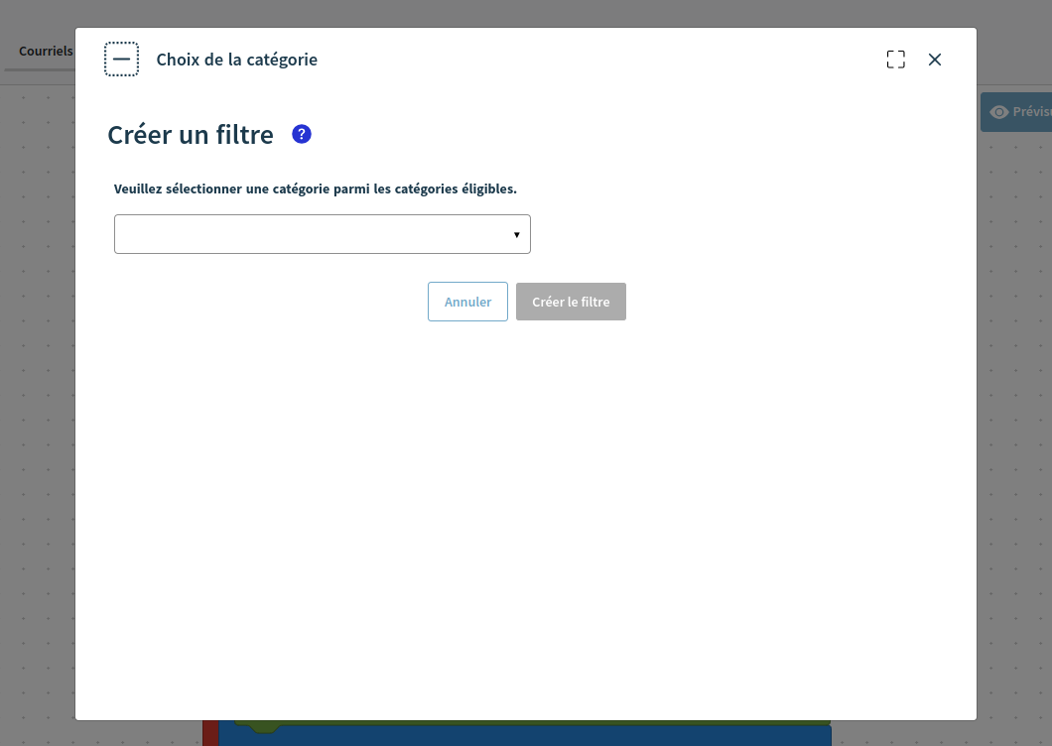The image size is (1052, 746).
Task: Switch to the Courriels tab
Action: click(46, 51)
